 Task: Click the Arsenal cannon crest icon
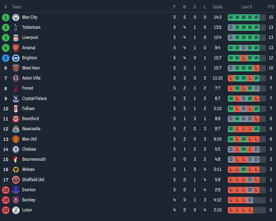pos(16,48)
